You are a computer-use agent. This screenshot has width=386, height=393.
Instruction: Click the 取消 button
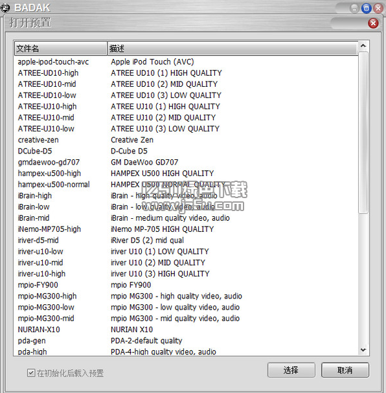point(345,370)
